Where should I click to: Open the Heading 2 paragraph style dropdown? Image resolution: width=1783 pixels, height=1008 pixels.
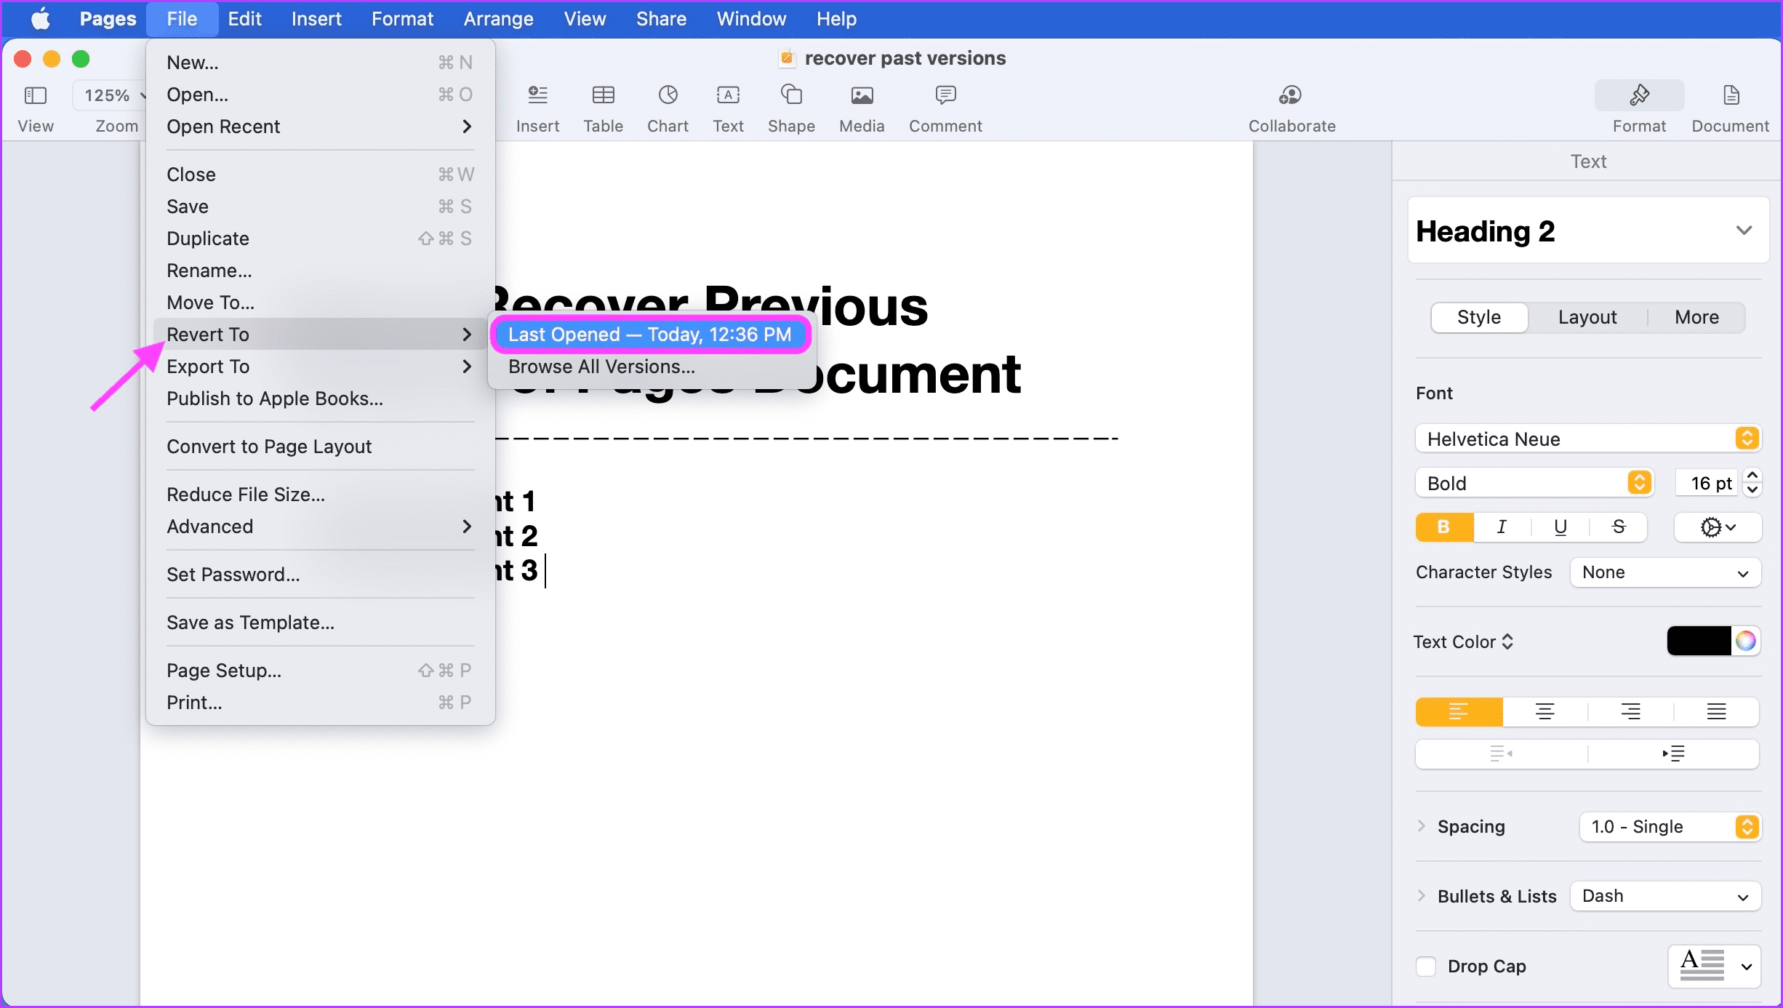click(1588, 231)
